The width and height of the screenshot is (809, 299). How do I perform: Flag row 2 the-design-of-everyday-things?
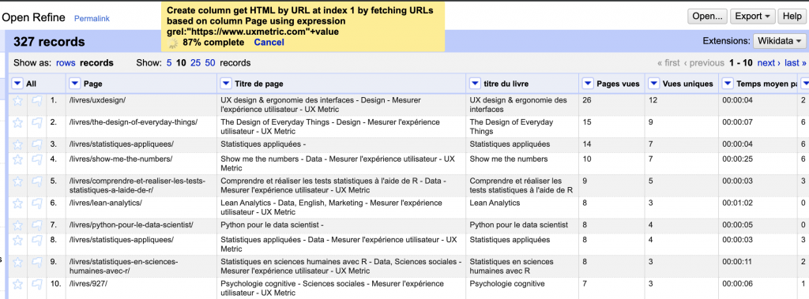click(x=37, y=123)
